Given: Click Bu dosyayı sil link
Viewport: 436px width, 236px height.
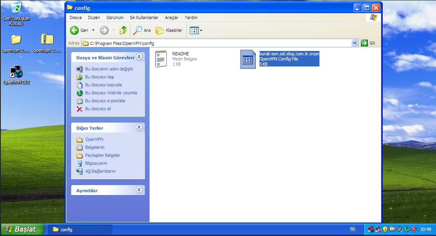Looking at the screenshot, I should 98,109.
